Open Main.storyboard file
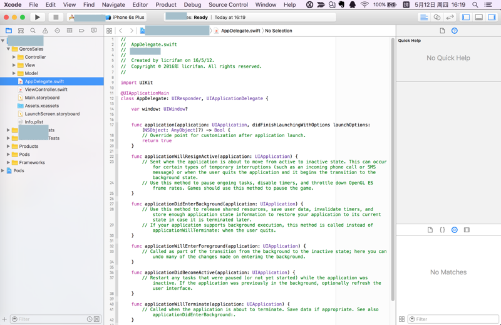 click(42, 98)
